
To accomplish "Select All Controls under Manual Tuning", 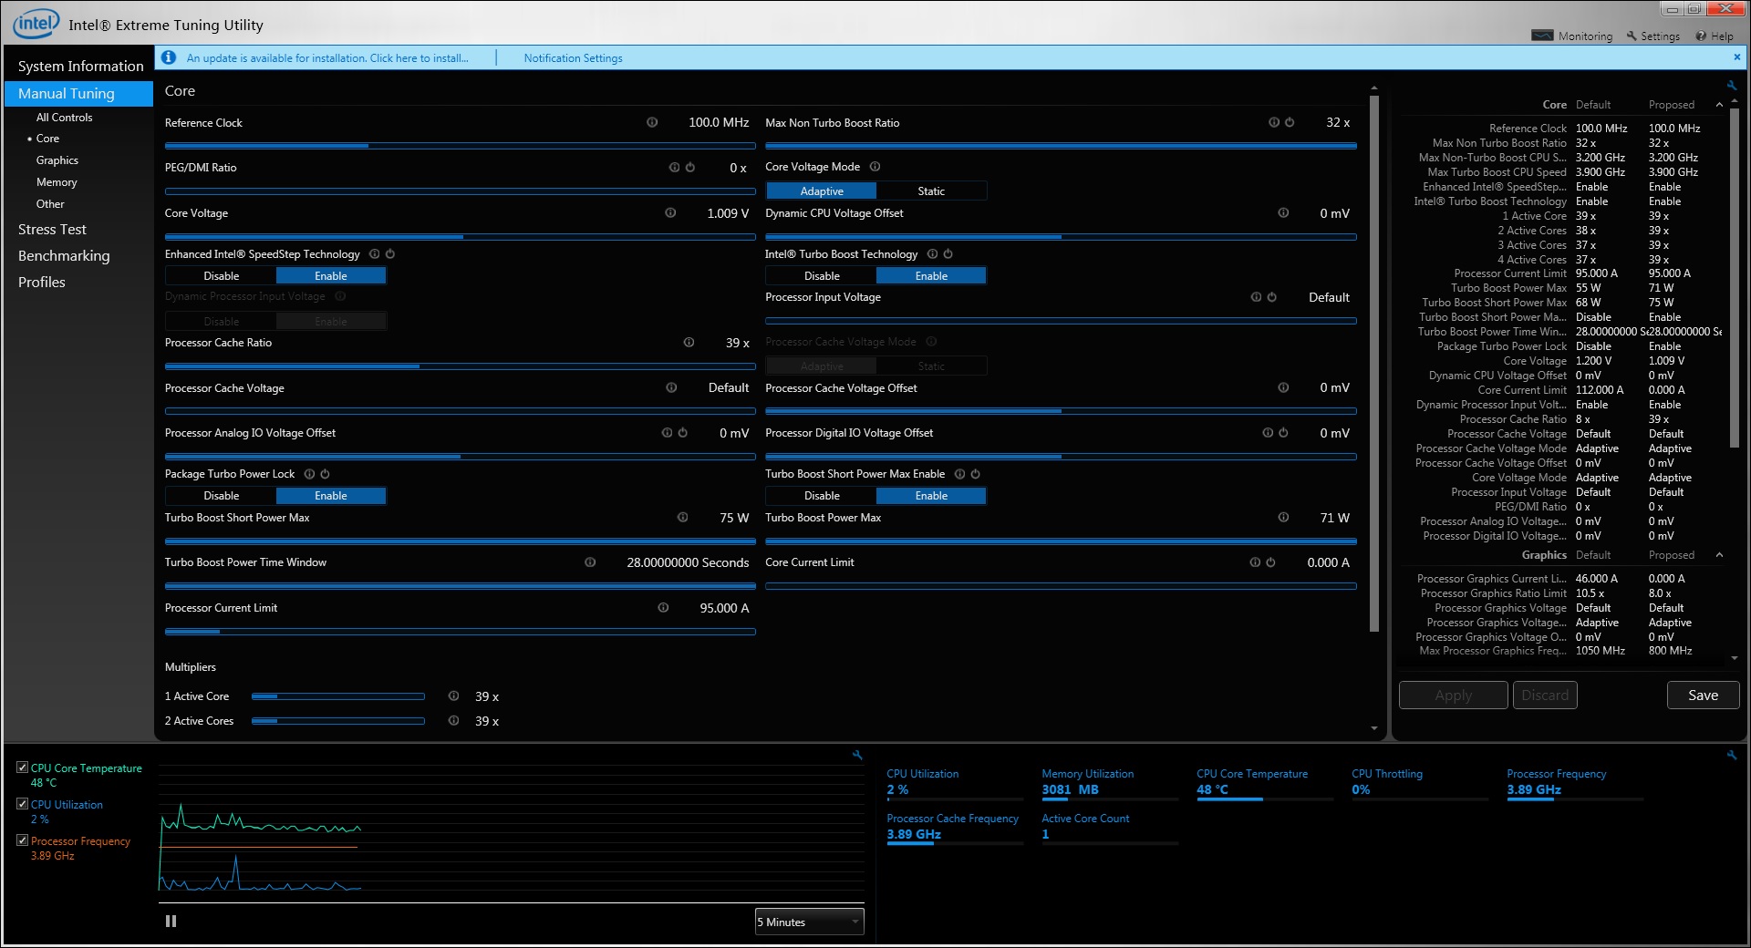I will pyautogui.click(x=64, y=118).
